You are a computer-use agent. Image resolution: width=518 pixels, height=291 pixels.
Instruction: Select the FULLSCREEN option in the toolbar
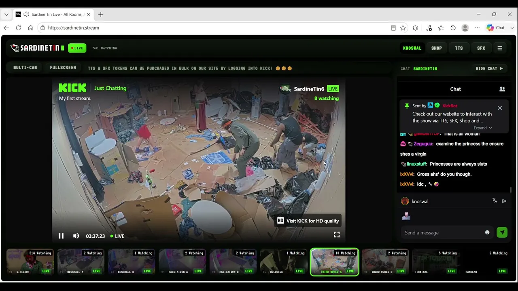(x=63, y=67)
